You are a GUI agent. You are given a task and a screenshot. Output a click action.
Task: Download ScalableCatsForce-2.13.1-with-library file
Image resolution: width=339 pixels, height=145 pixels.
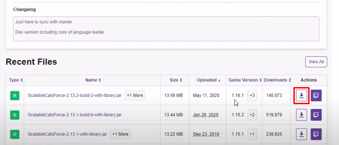[301, 134]
